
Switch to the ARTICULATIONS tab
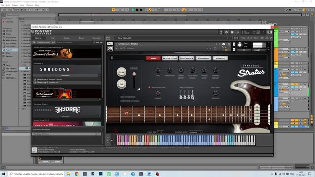tap(170, 58)
